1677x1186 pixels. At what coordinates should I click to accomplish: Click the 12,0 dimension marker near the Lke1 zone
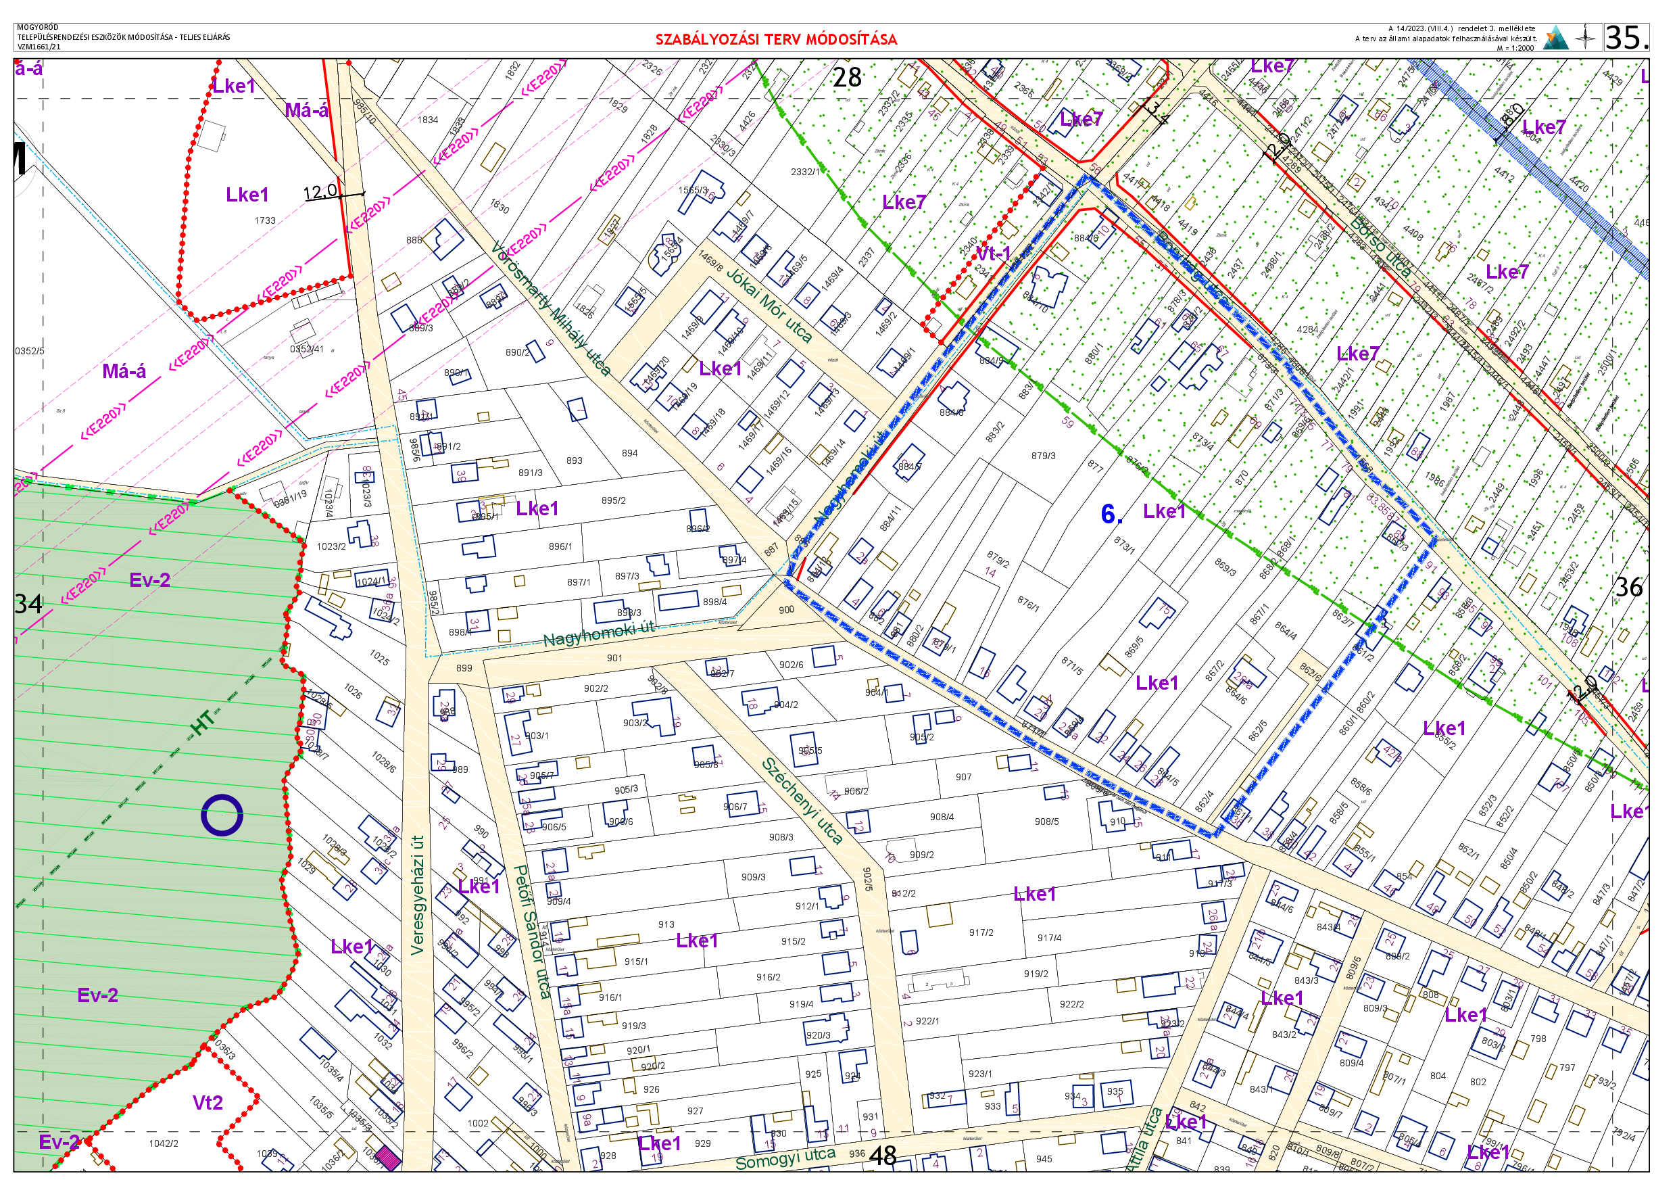pos(321,192)
